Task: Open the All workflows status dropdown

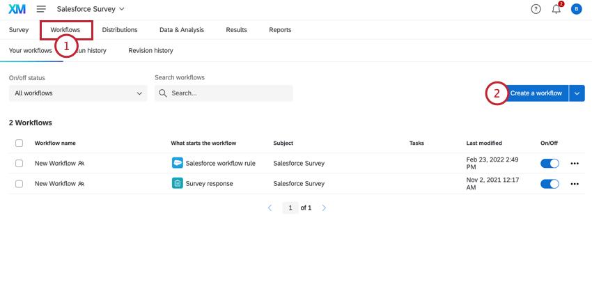Action: (78, 93)
